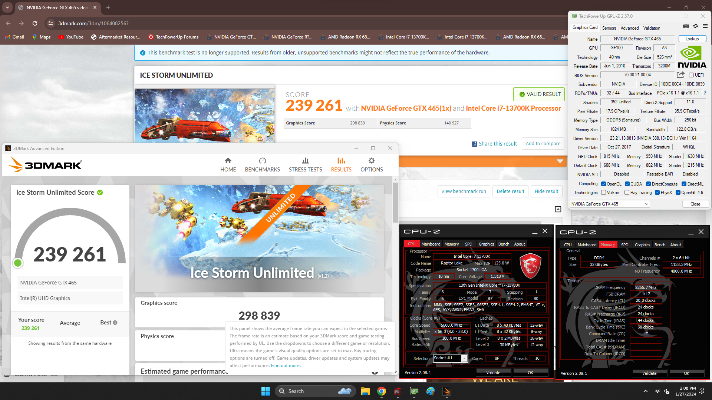
Task: Open 3DMark from the taskbar
Action: click(x=447, y=391)
